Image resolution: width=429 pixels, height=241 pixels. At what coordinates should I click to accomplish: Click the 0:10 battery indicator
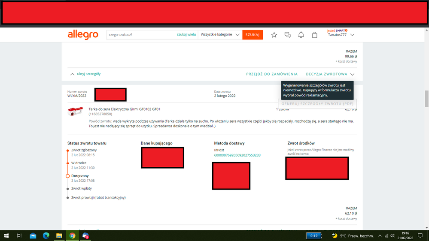314,235
